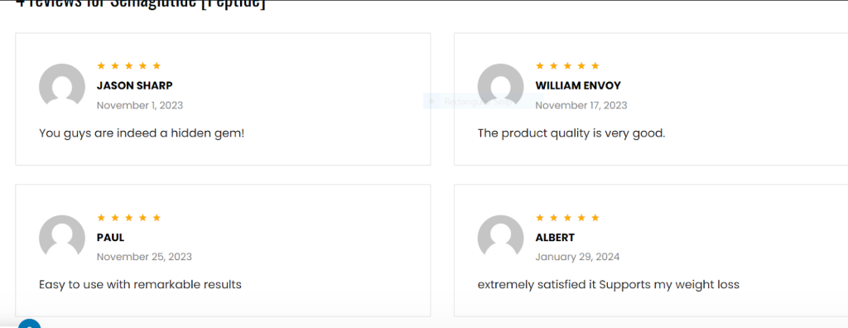Click the date November 1, 2023
This screenshot has width=848, height=328.
click(x=139, y=105)
